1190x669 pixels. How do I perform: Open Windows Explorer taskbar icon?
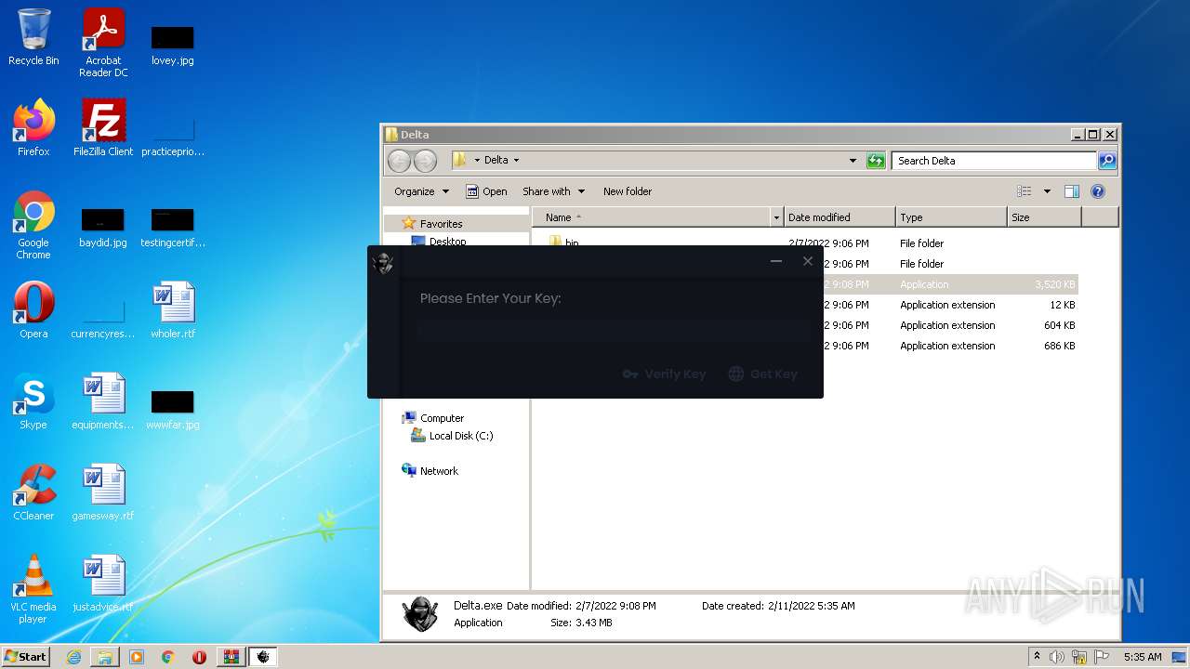(105, 657)
